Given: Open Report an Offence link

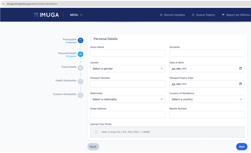Looking at the screenshot, I should click(236, 15).
